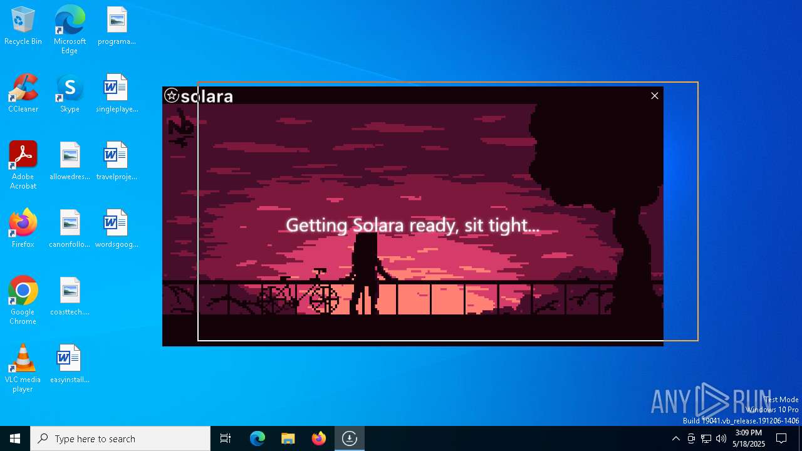The width and height of the screenshot is (802, 451).
Task: Click the Solara star logo icon
Action: click(172, 95)
